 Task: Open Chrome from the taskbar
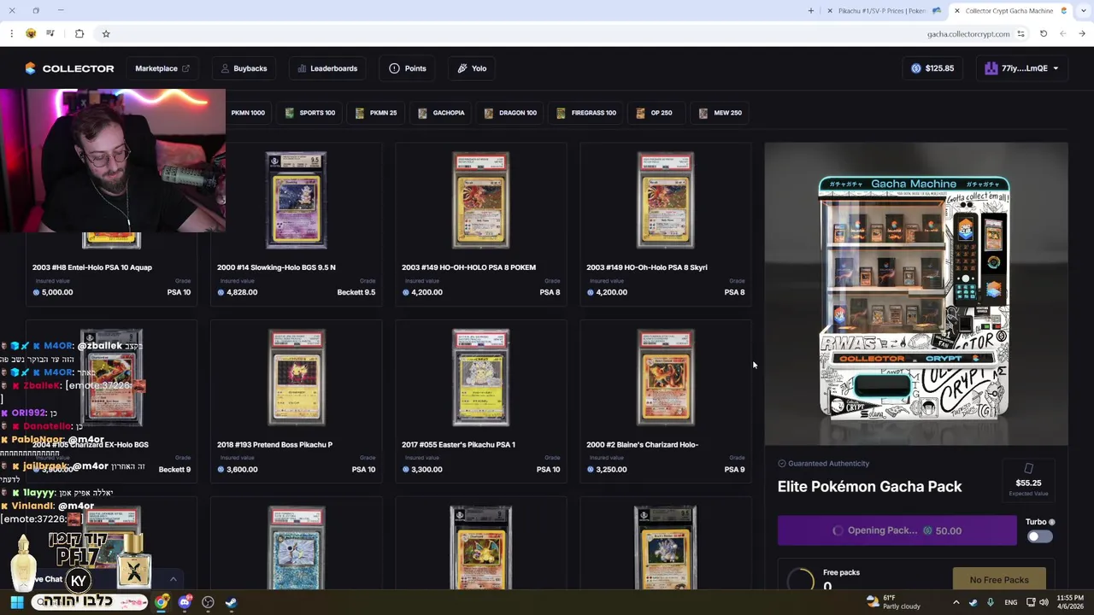coord(162,602)
